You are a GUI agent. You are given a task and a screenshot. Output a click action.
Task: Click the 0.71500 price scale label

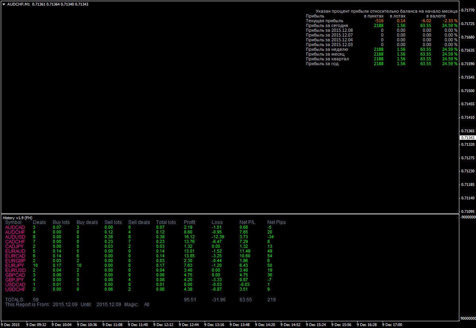(x=468, y=91)
